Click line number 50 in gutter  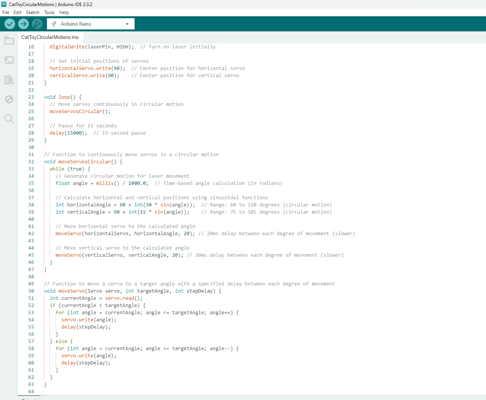(31, 291)
